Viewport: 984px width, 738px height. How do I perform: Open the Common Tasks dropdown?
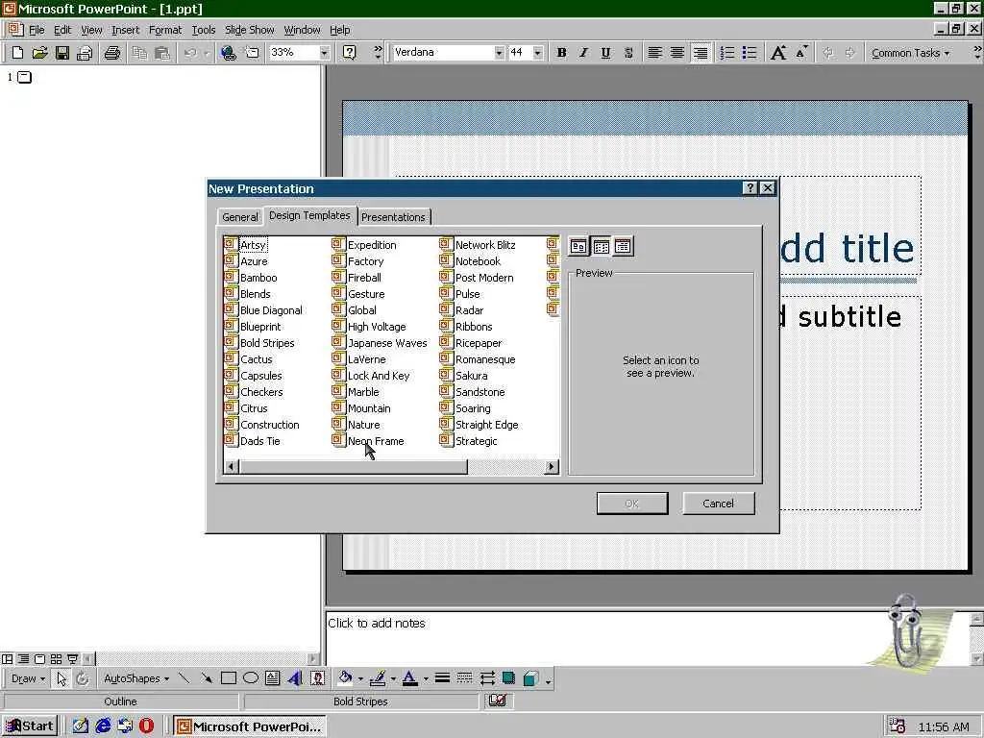pos(910,53)
